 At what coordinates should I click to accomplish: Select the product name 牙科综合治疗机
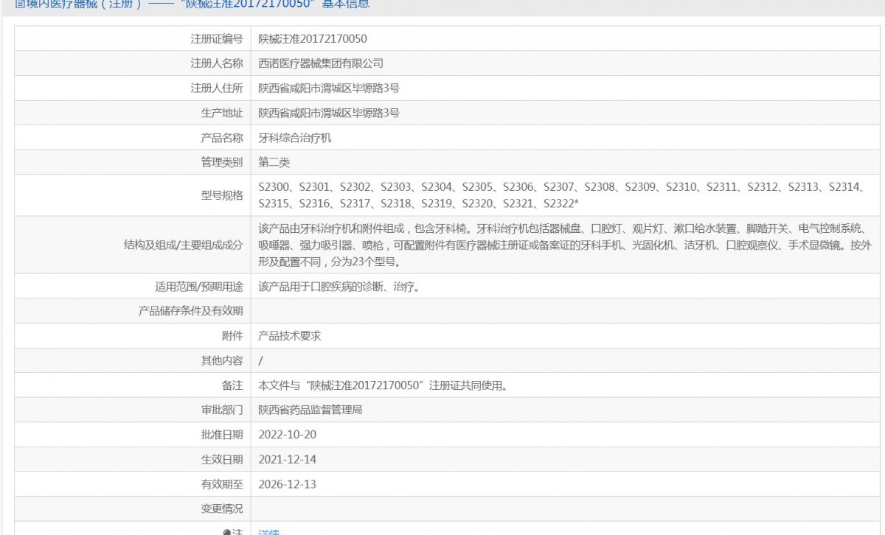295,137
